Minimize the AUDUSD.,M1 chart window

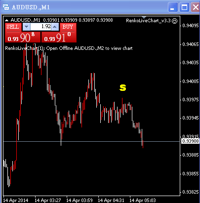click(x=173, y=7)
